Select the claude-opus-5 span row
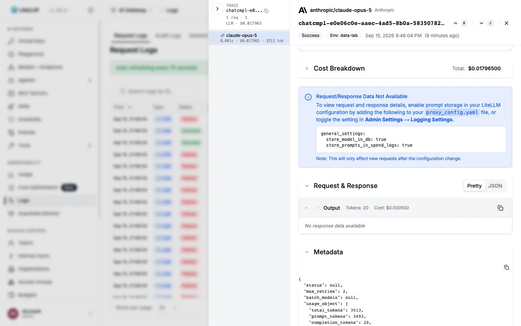 click(x=249, y=38)
